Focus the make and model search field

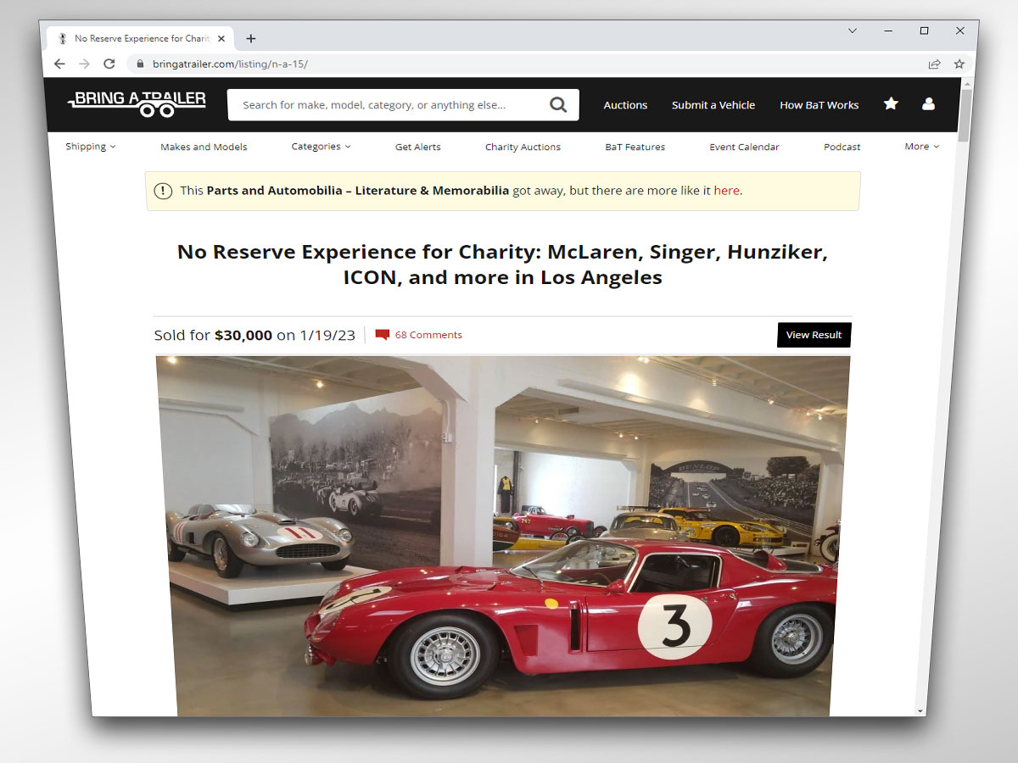click(390, 105)
